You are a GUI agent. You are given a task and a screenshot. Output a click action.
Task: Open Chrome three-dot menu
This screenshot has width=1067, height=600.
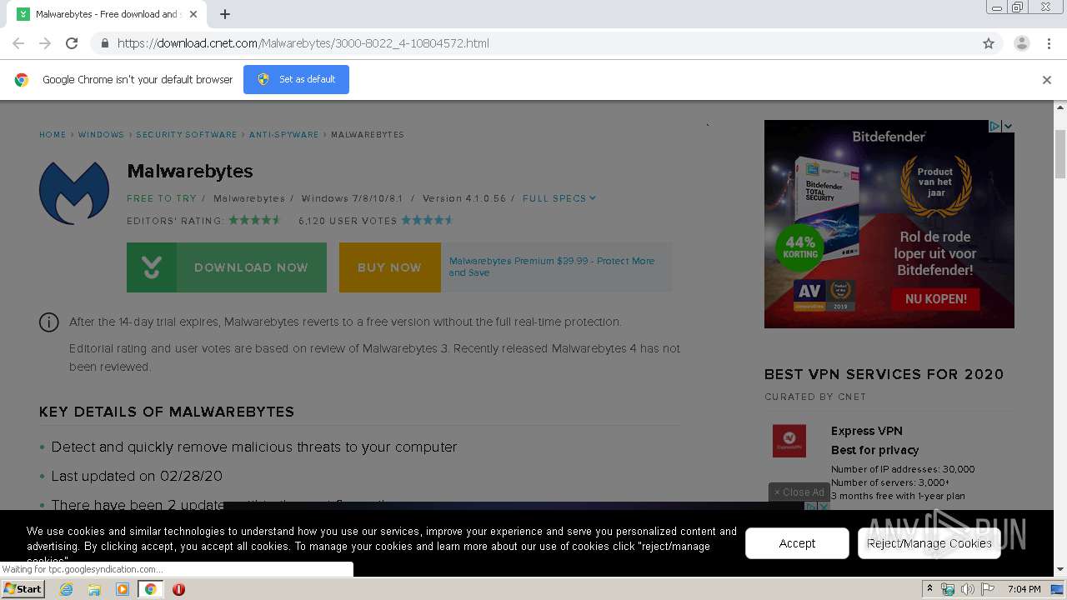pos(1049,43)
